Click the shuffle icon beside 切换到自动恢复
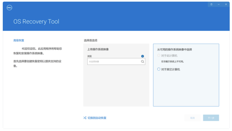This screenshot has height=131, width=232. (x=85, y=118)
